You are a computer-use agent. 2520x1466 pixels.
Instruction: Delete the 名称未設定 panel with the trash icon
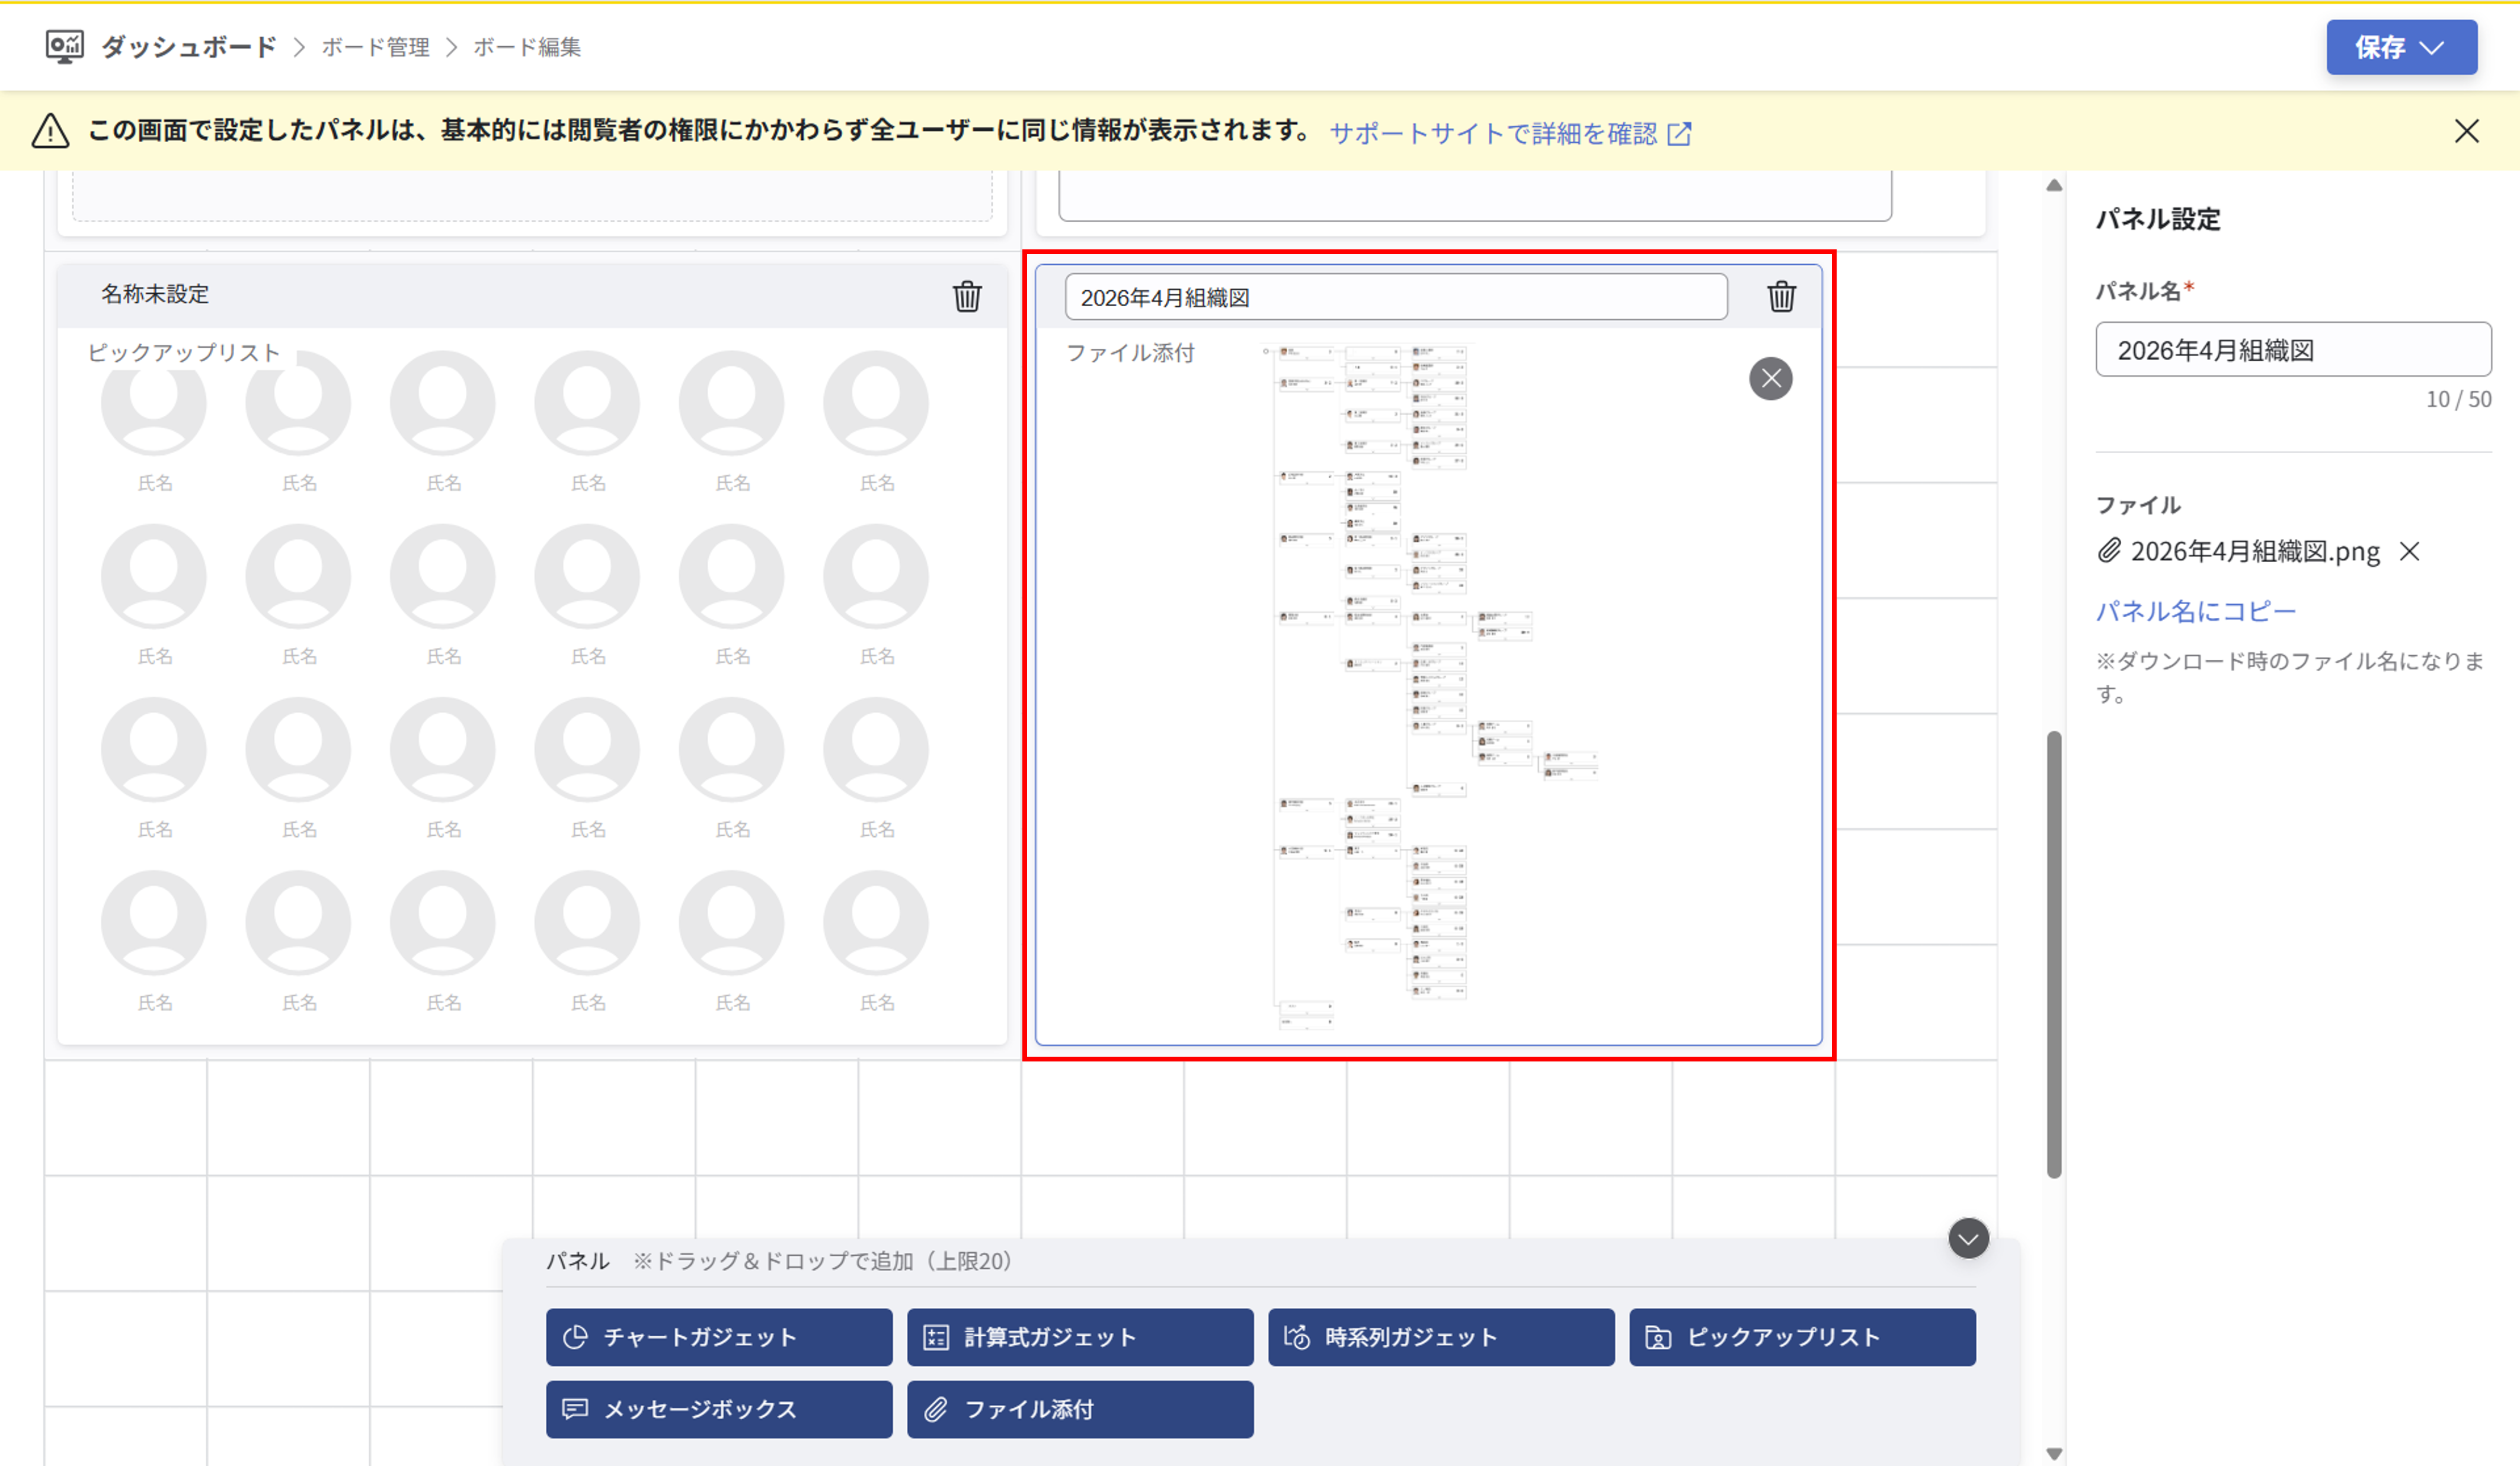967,296
